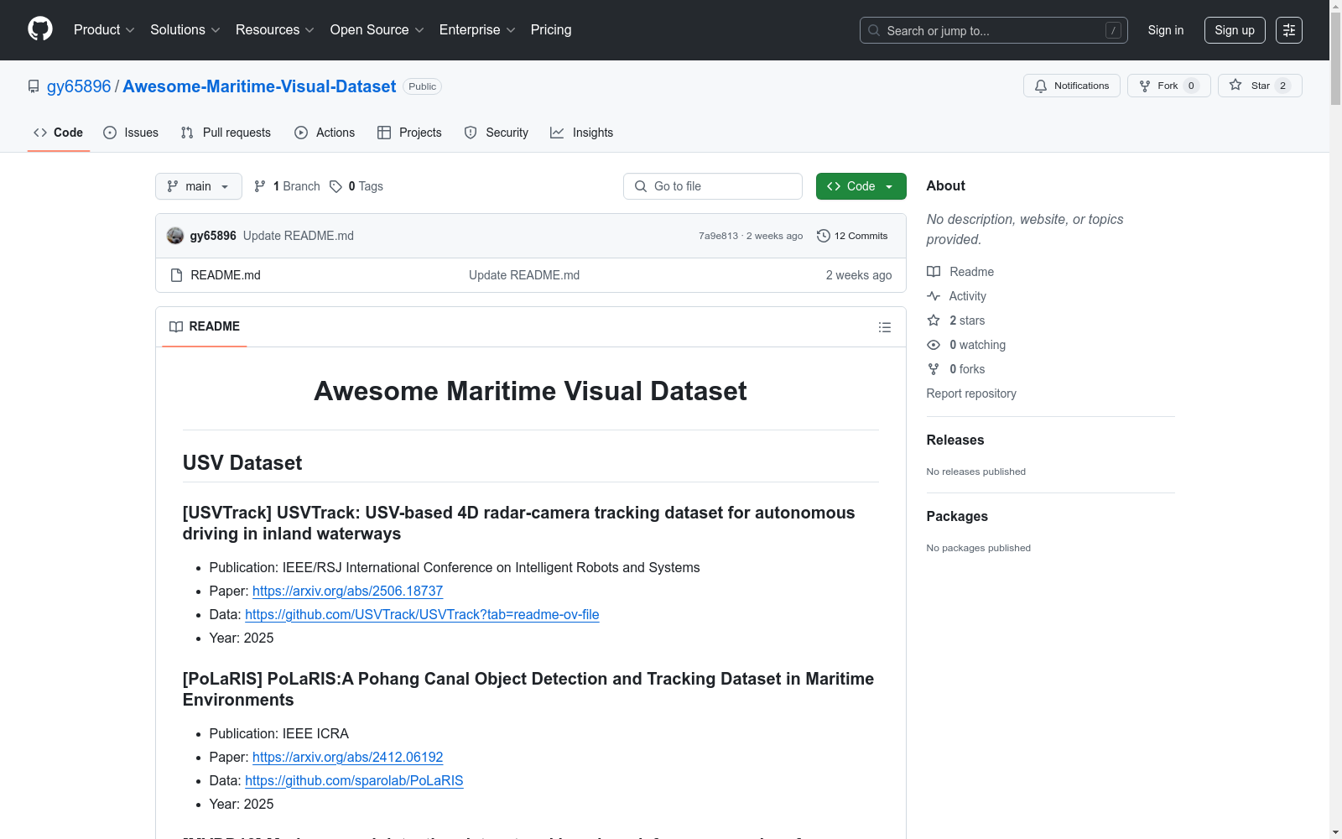The width and height of the screenshot is (1342, 839).
Task: Click the Sign in link
Action: pos(1166,30)
